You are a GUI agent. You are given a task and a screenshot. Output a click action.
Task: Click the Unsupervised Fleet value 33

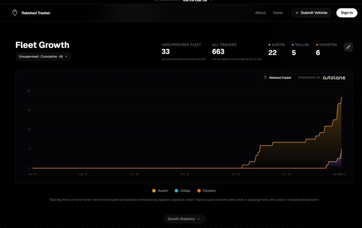pos(166,52)
